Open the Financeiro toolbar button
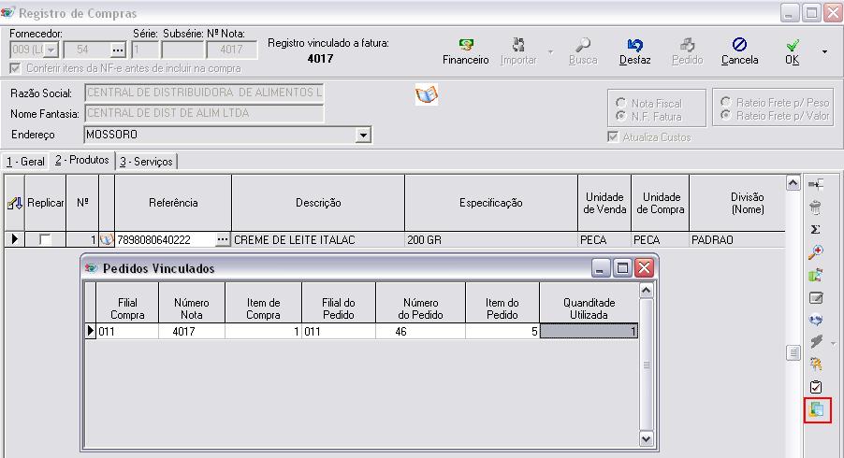Viewport: 844px width, 458px height. tap(465, 50)
